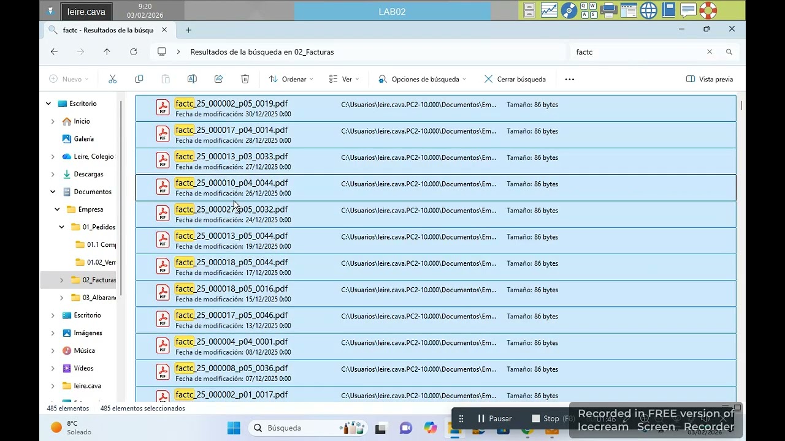Select file factc_25_000004_p04_0001.pdf

pyautogui.click(x=436, y=346)
